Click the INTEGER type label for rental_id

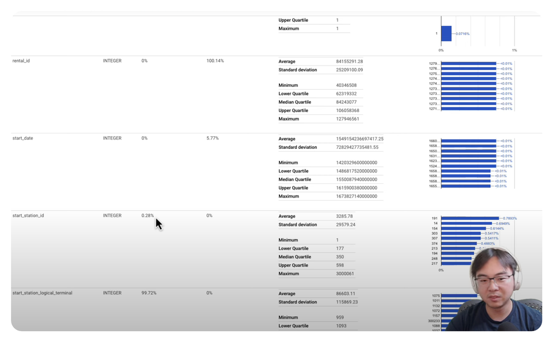click(112, 60)
